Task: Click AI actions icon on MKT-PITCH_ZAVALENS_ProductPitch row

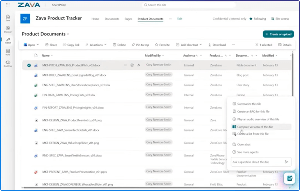Action: tap(139, 65)
